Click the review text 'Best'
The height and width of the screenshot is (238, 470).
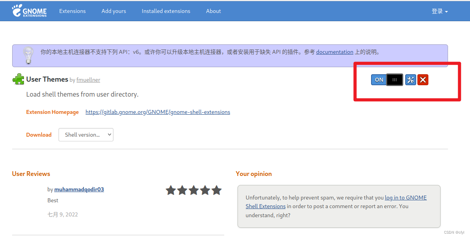(53, 200)
